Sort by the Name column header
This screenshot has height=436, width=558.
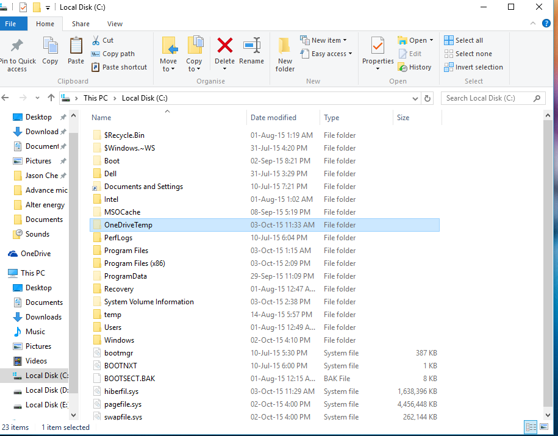pyautogui.click(x=167, y=118)
